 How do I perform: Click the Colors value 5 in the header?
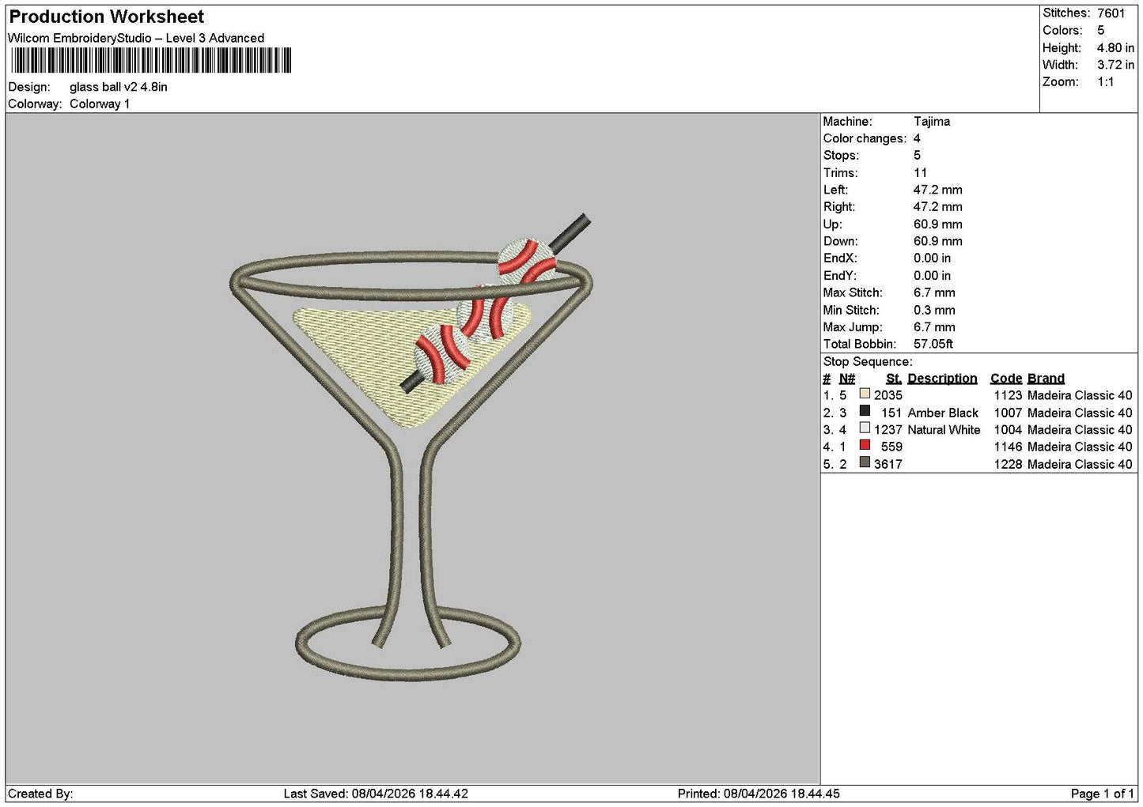coord(1100,30)
